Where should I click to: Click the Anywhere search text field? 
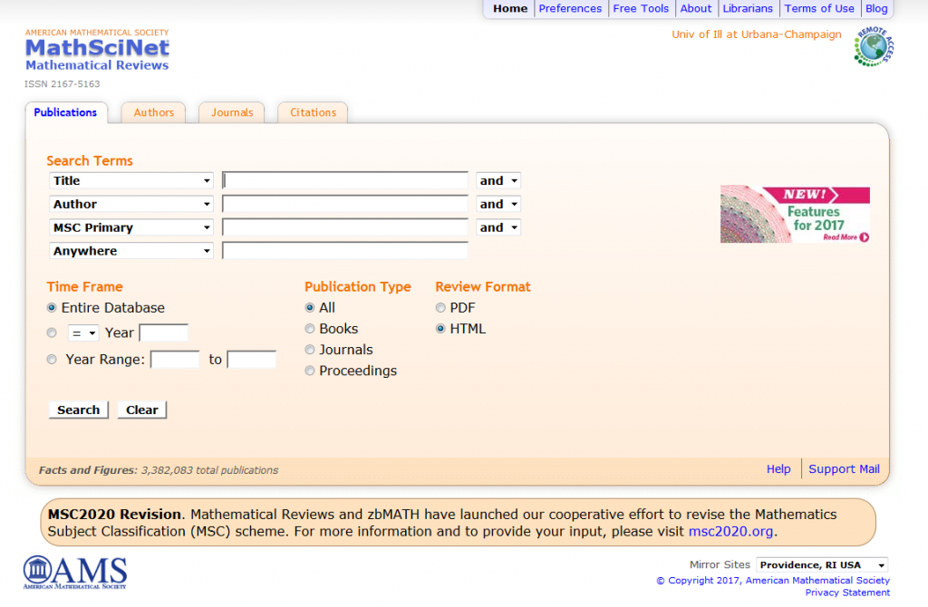(345, 251)
